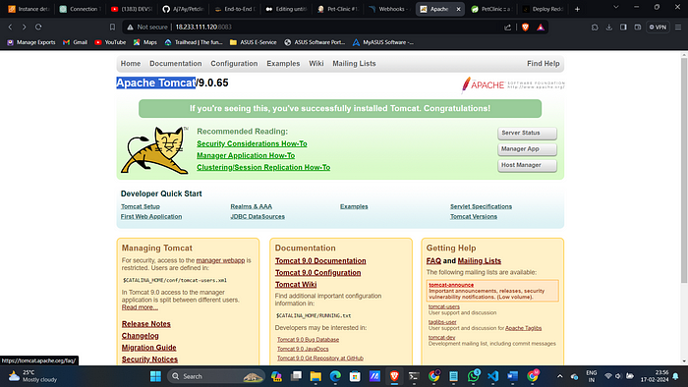
Task: Show hidden system tray icons
Action: 560,376
